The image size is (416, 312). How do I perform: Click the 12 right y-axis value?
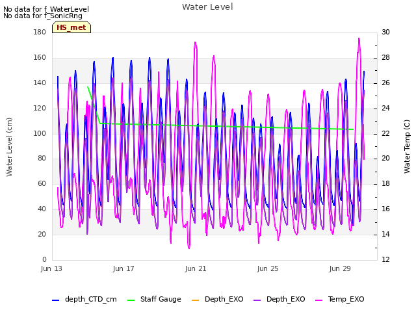(x=385, y=260)
